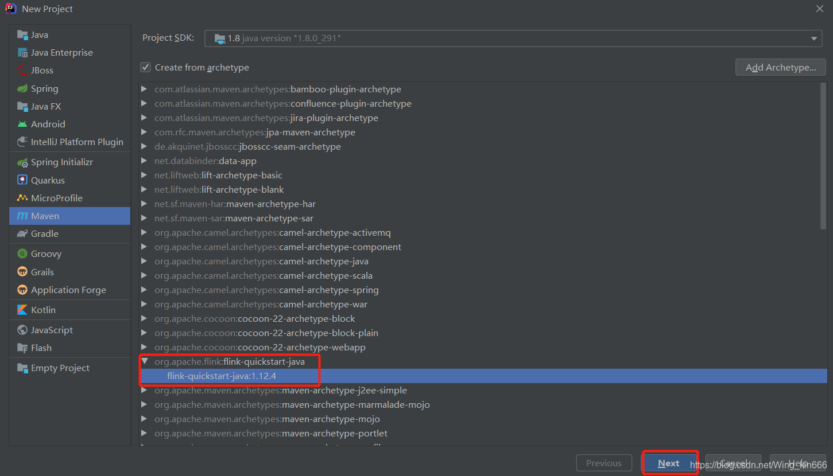Select the Java project type icon
833x476 pixels.
(22, 34)
